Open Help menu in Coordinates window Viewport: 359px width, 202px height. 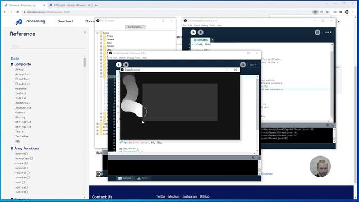(219, 25)
